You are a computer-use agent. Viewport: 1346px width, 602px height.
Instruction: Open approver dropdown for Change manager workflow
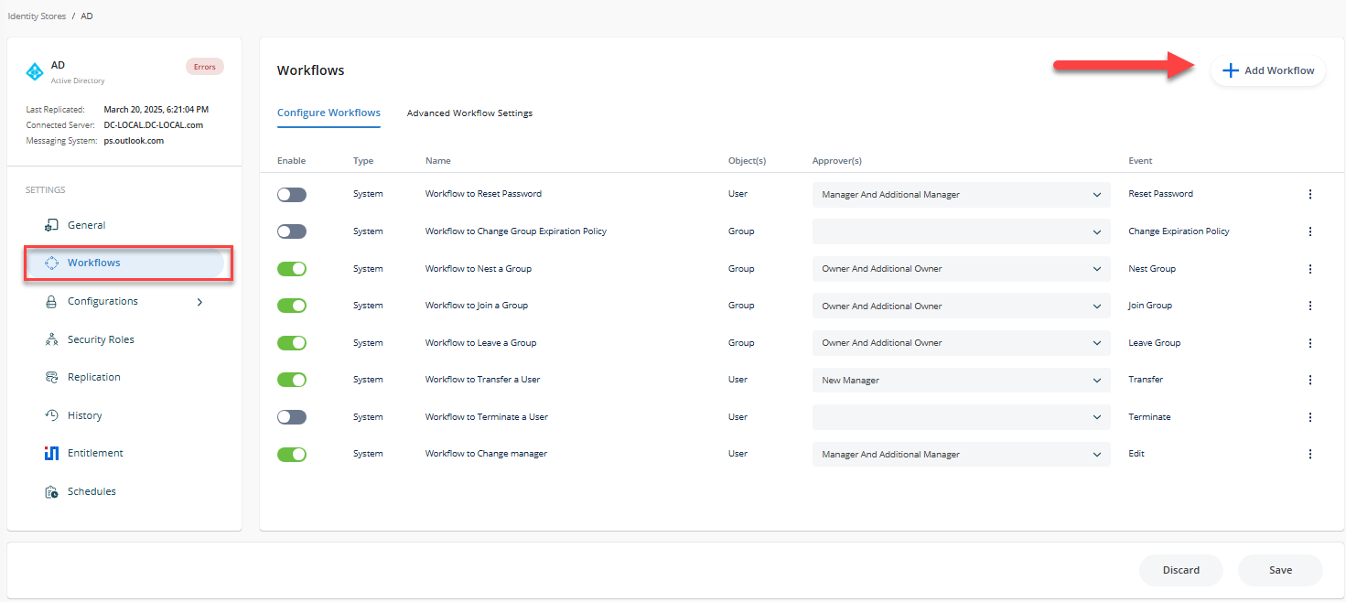point(961,454)
